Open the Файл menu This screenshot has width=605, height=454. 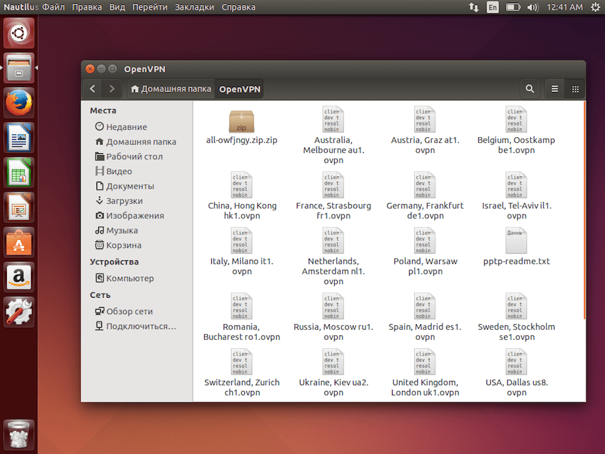pyautogui.click(x=53, y=7)
